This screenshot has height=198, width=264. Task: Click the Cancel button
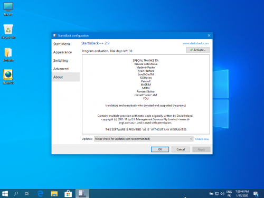coord(181,149)
